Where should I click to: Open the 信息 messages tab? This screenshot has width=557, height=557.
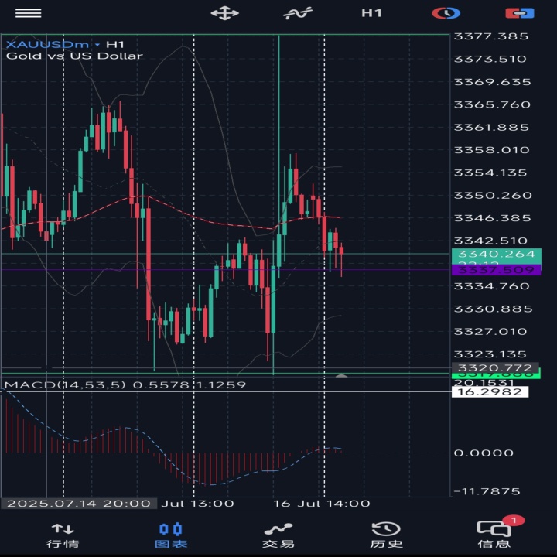(494, 535)
